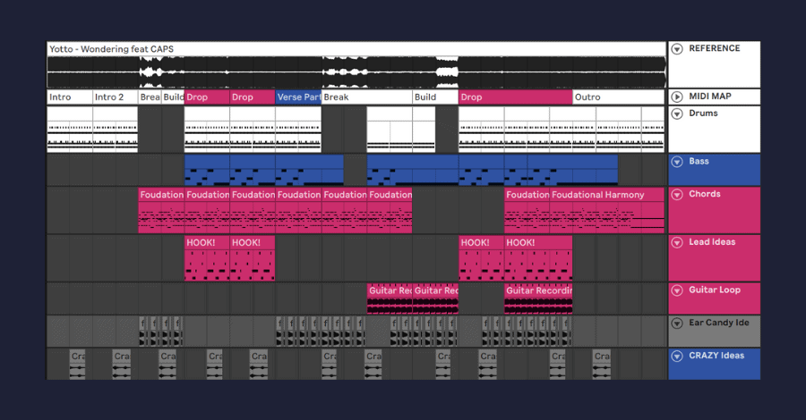The width and height of the screenshot is (806, 420).
Task: Select the Drums track title
Action: pyautogui.click(x=703, y=113)
